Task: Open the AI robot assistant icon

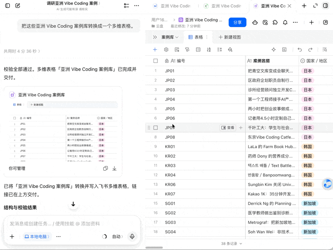Action: coord(255,22)
